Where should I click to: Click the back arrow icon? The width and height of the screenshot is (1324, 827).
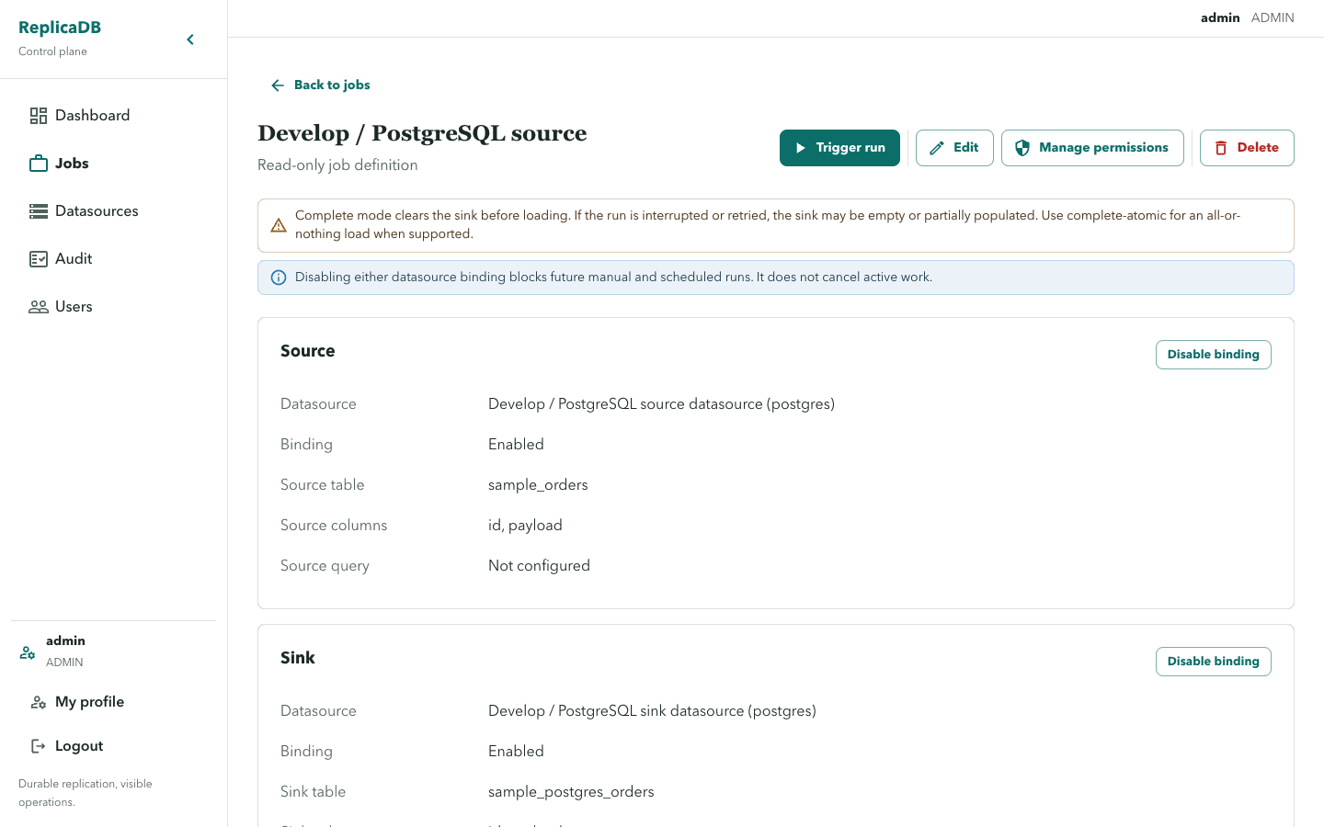tap(278, 85)
